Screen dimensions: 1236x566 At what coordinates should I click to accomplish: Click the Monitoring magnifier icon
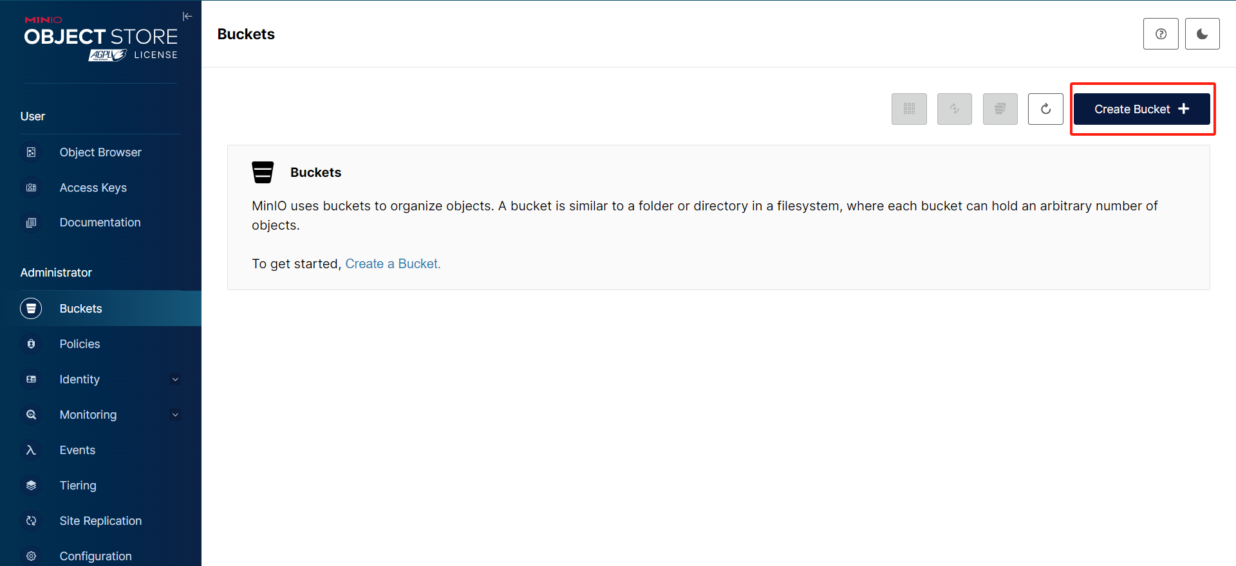(31, 415)
